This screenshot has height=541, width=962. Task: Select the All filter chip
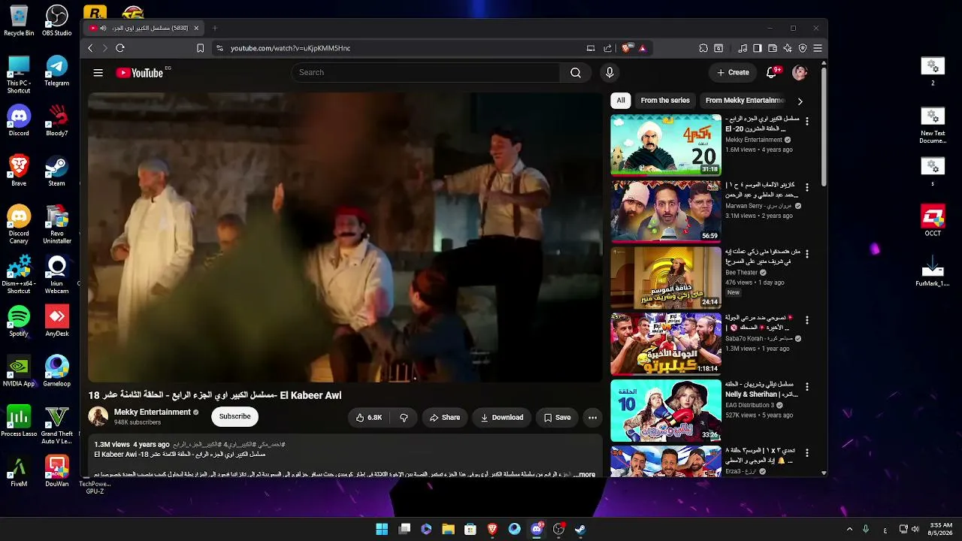[621, 101]
